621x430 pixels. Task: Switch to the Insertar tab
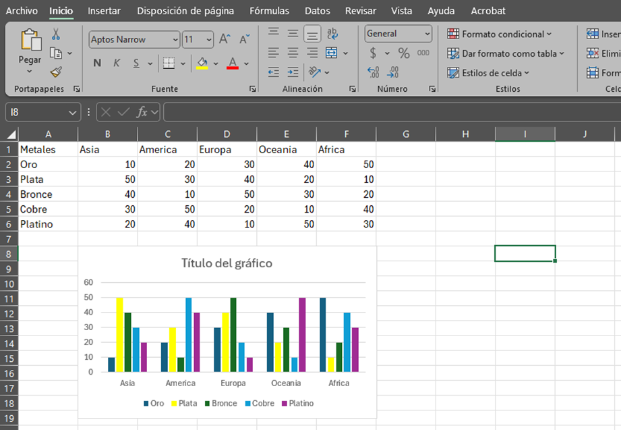104,11
